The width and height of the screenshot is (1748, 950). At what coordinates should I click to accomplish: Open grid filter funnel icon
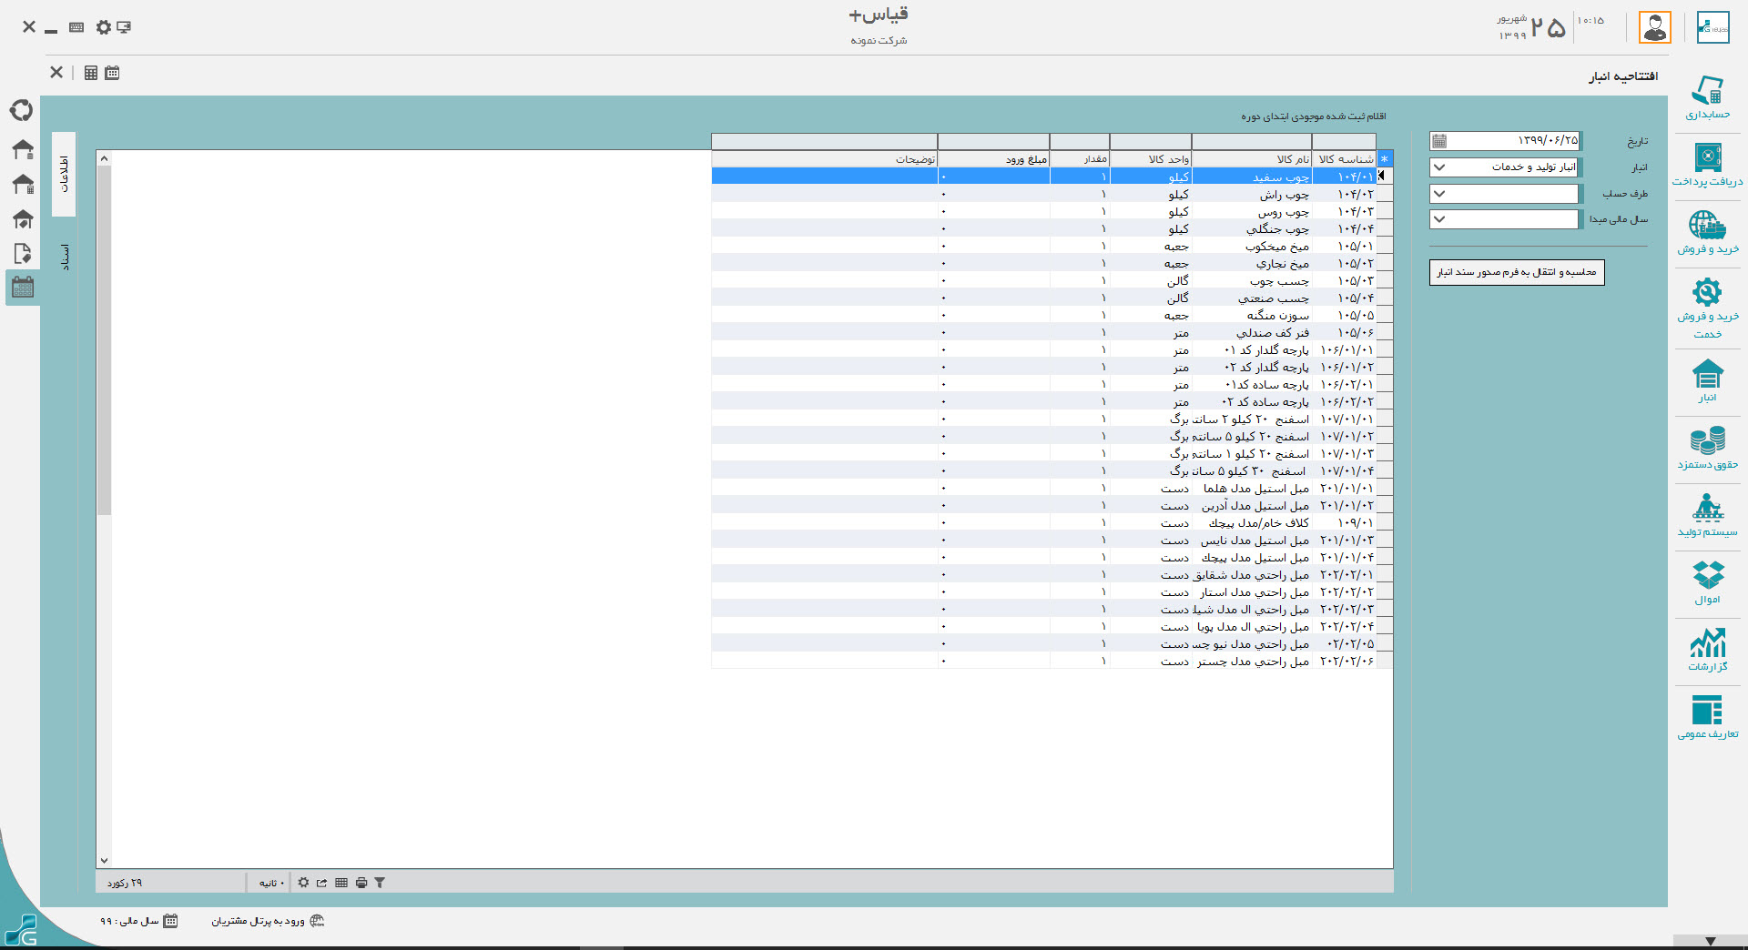380,883
